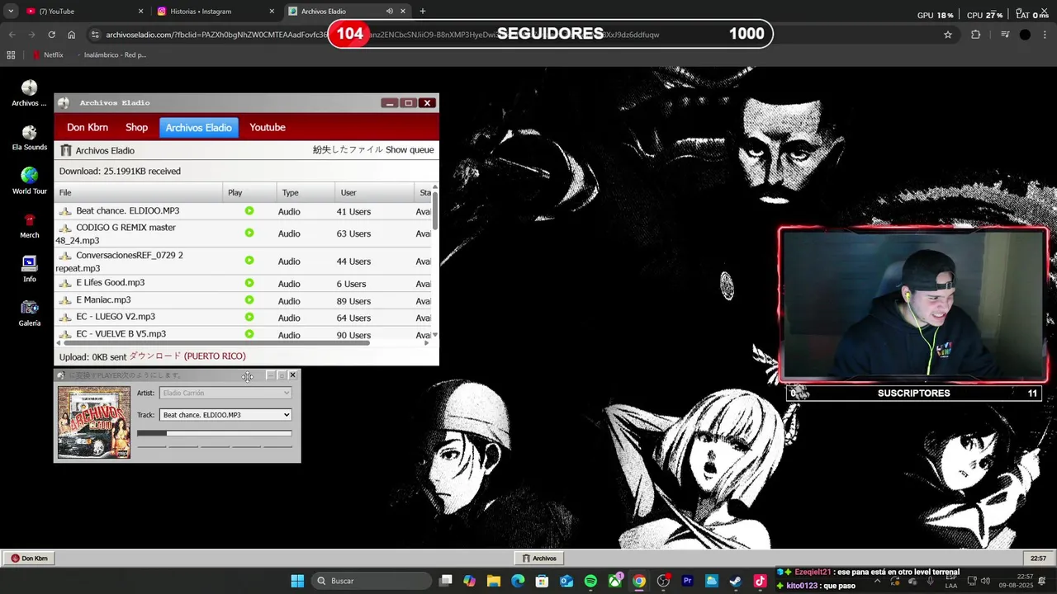Go to the browser home page
This screenshot has width=1057, height=594.
tap(72, 35)
